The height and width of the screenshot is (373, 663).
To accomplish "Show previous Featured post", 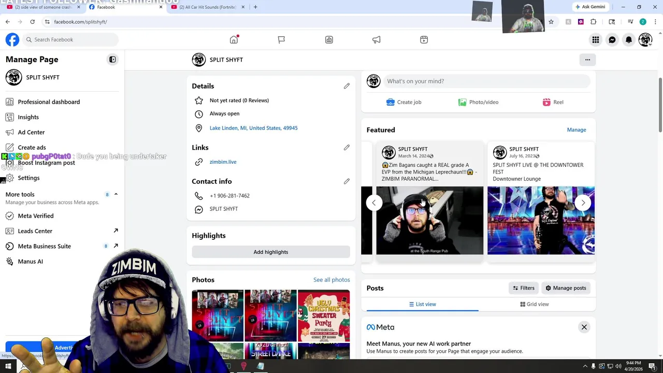I will pos(374,203).
